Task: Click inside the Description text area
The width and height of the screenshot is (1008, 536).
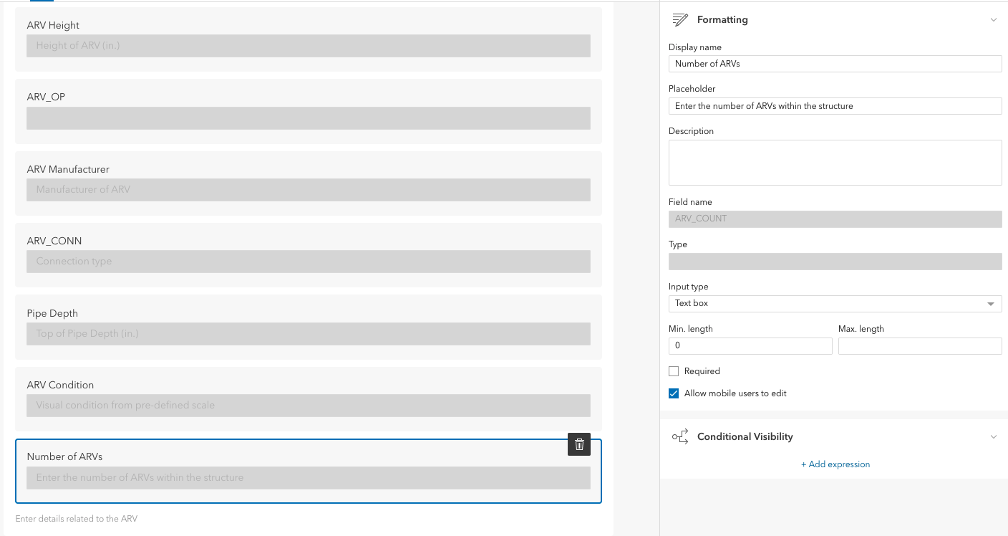Action: point(835,162)
